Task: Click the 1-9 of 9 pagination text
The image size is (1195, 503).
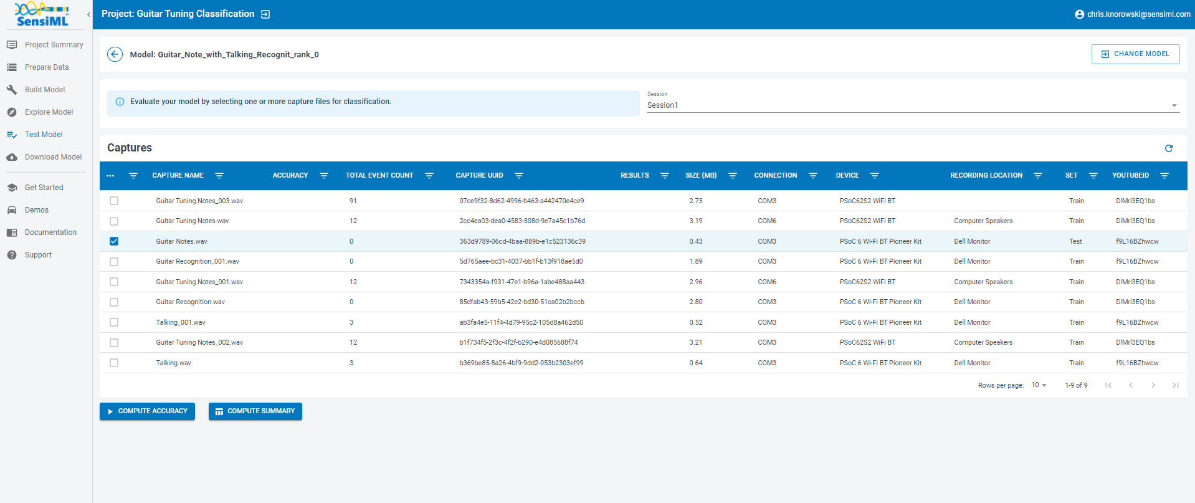Action: [1076, 385]
